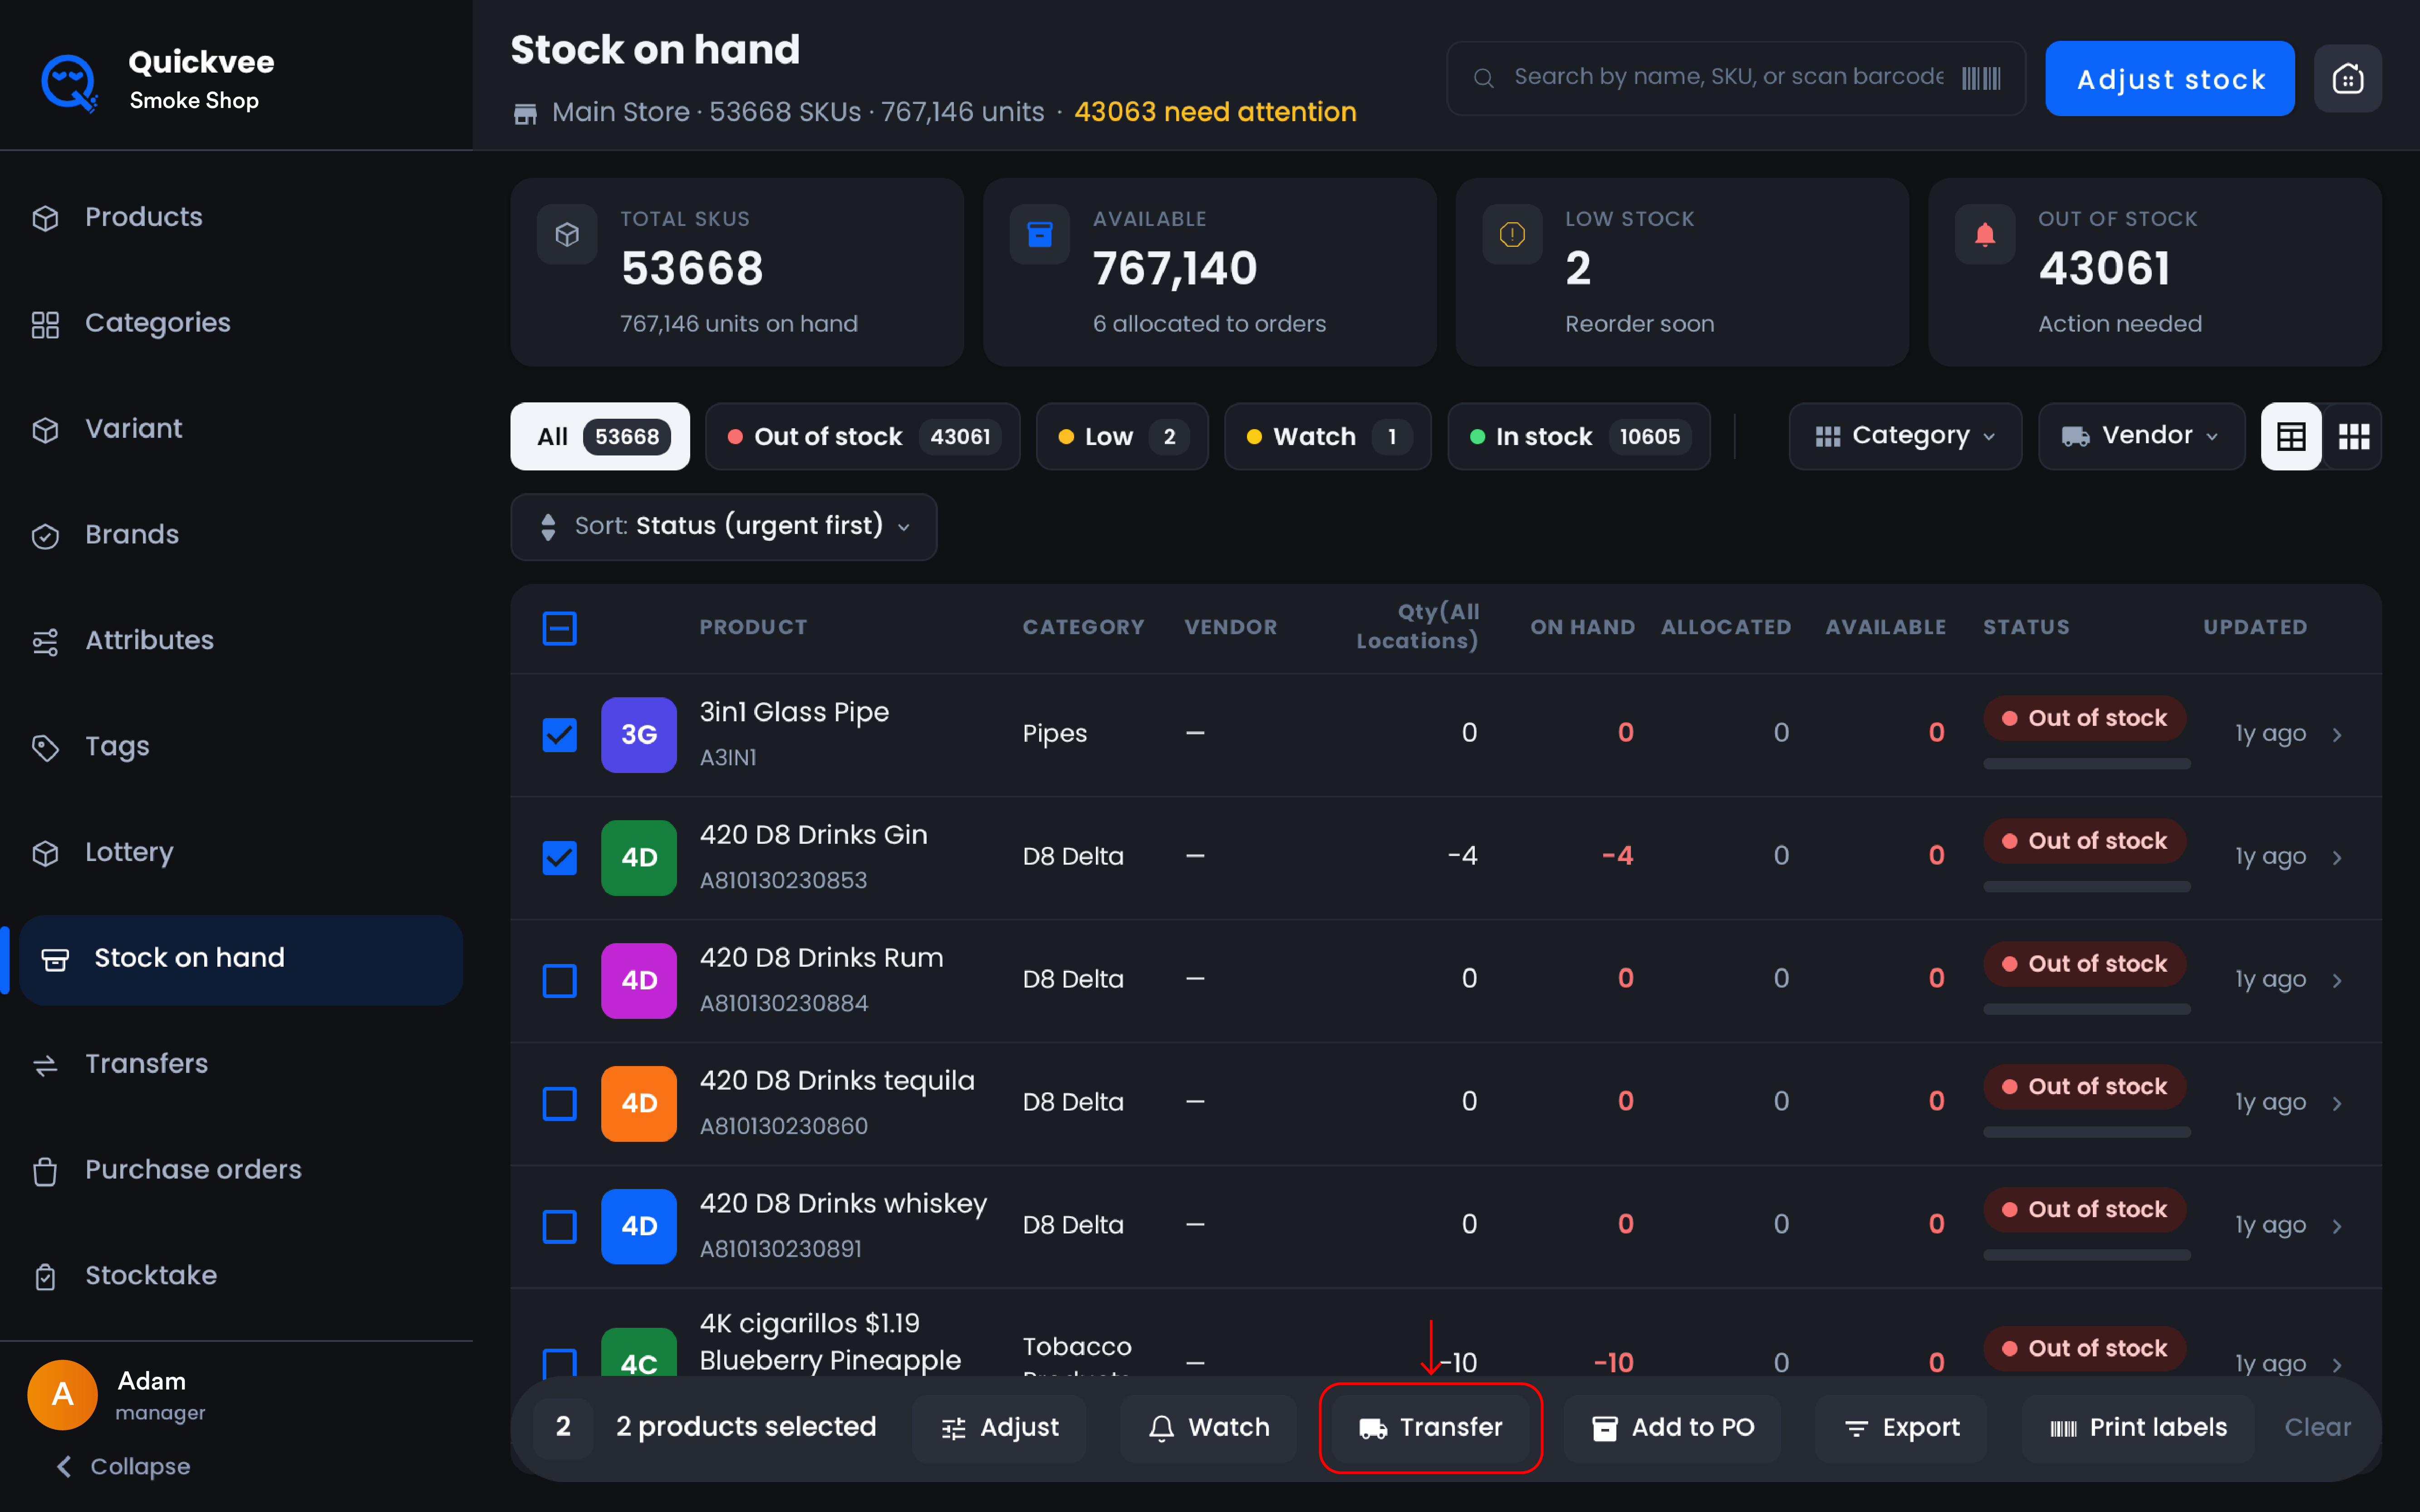Click the Status column header
Viewport: 2420px width, 1512px height.
pyautogui.click(x=2026, y=627)
